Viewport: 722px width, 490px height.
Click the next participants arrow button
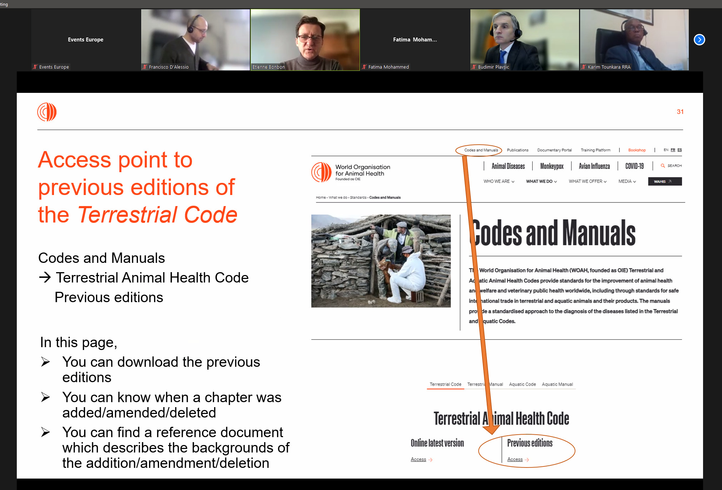pos(699,40)
